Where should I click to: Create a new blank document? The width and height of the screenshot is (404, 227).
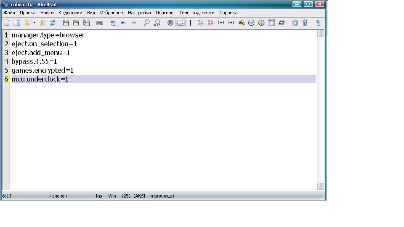pos(7,23)
